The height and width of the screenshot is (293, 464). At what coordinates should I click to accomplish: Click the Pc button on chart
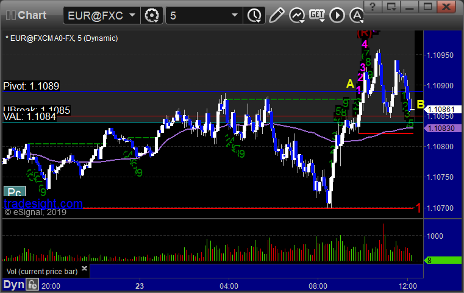(x=15, y=192)
